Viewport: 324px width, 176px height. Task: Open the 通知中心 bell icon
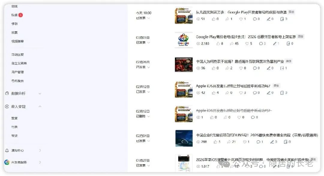[x=7, y=151]
